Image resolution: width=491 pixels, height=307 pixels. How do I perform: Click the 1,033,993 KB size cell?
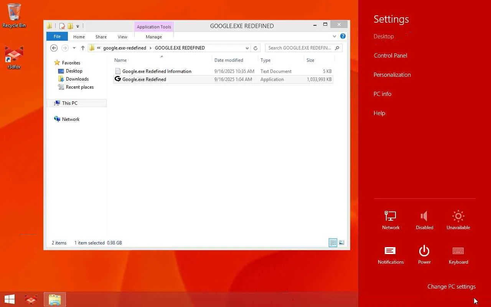point(319,79)
